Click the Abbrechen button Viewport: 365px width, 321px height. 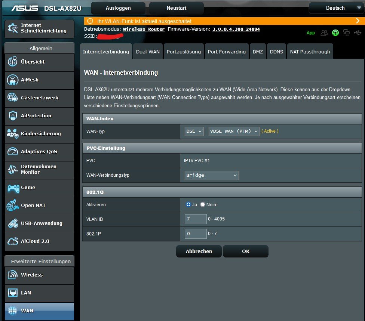pyautogui.click(x=199, y=251)
